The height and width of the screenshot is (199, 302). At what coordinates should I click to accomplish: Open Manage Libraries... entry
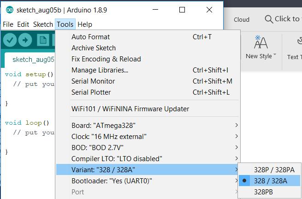click(148, 70)
